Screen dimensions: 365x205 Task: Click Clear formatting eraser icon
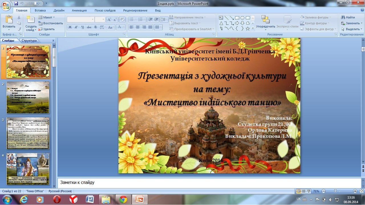click(x=122, y=19)
